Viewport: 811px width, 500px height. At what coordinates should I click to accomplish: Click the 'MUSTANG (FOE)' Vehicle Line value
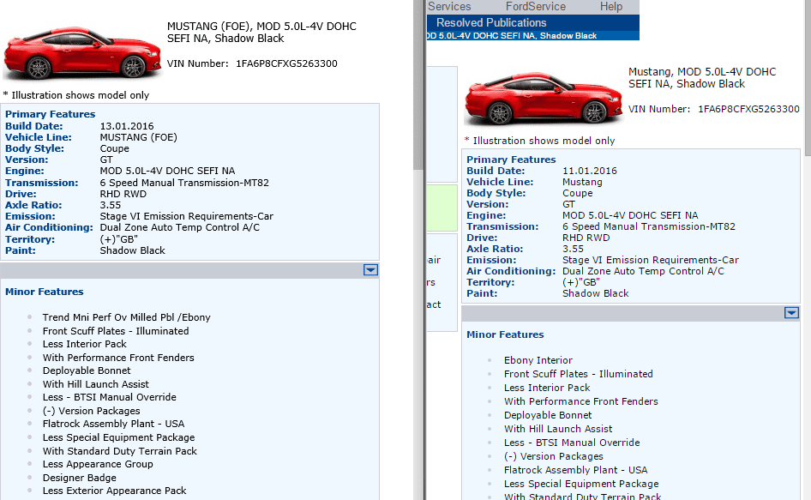(139, 137)
